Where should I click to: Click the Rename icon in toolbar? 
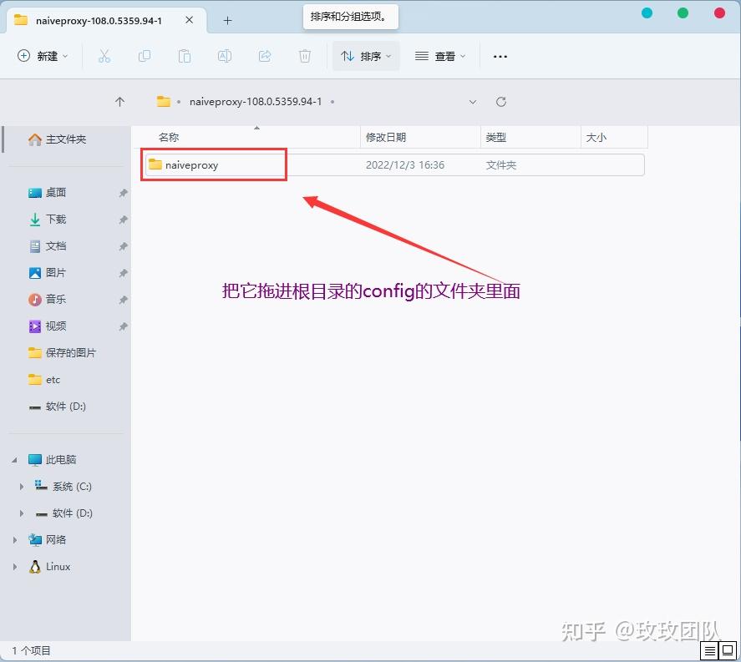click(x=225, y=56)
